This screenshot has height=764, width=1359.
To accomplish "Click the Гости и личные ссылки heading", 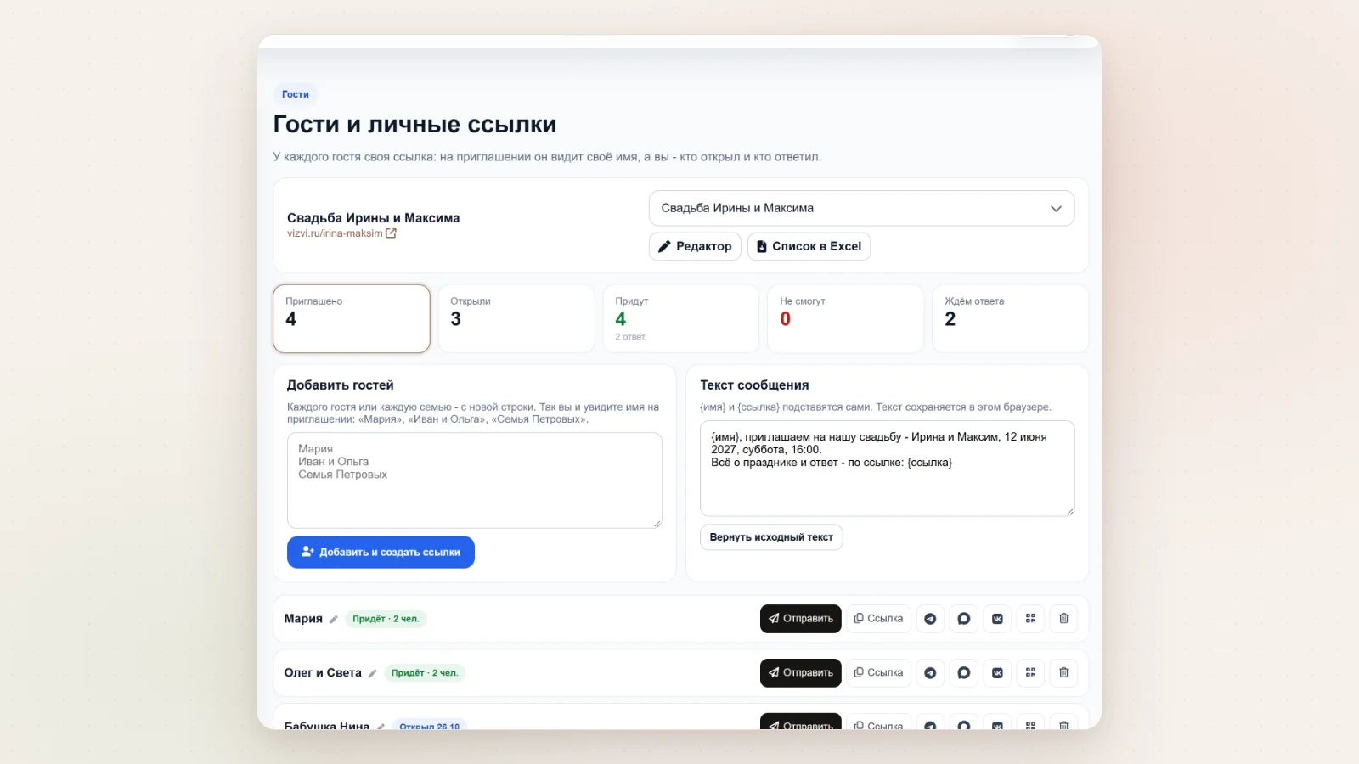I will 415,124.
